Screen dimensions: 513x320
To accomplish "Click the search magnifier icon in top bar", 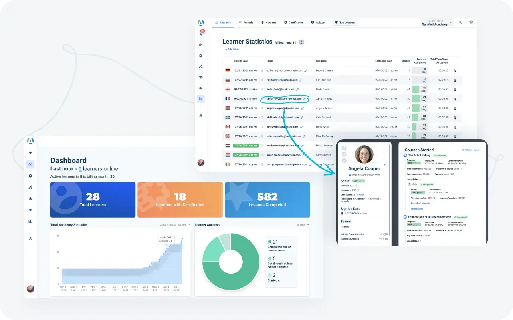I will pos(460,22).
